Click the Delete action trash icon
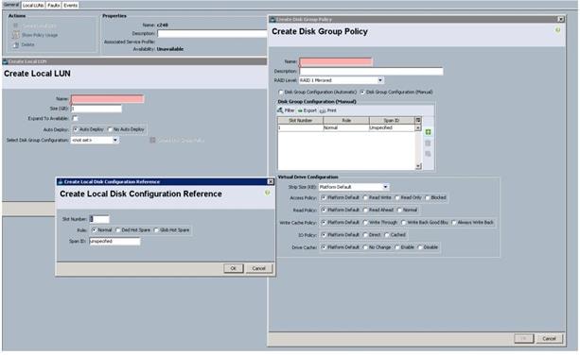The height and width of the screenshot is (355, 580). [15, 44]
